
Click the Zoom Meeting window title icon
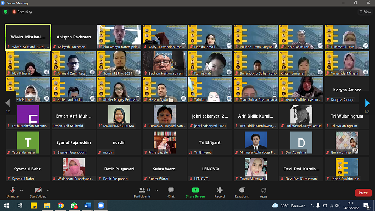click(x=3, y=3)
